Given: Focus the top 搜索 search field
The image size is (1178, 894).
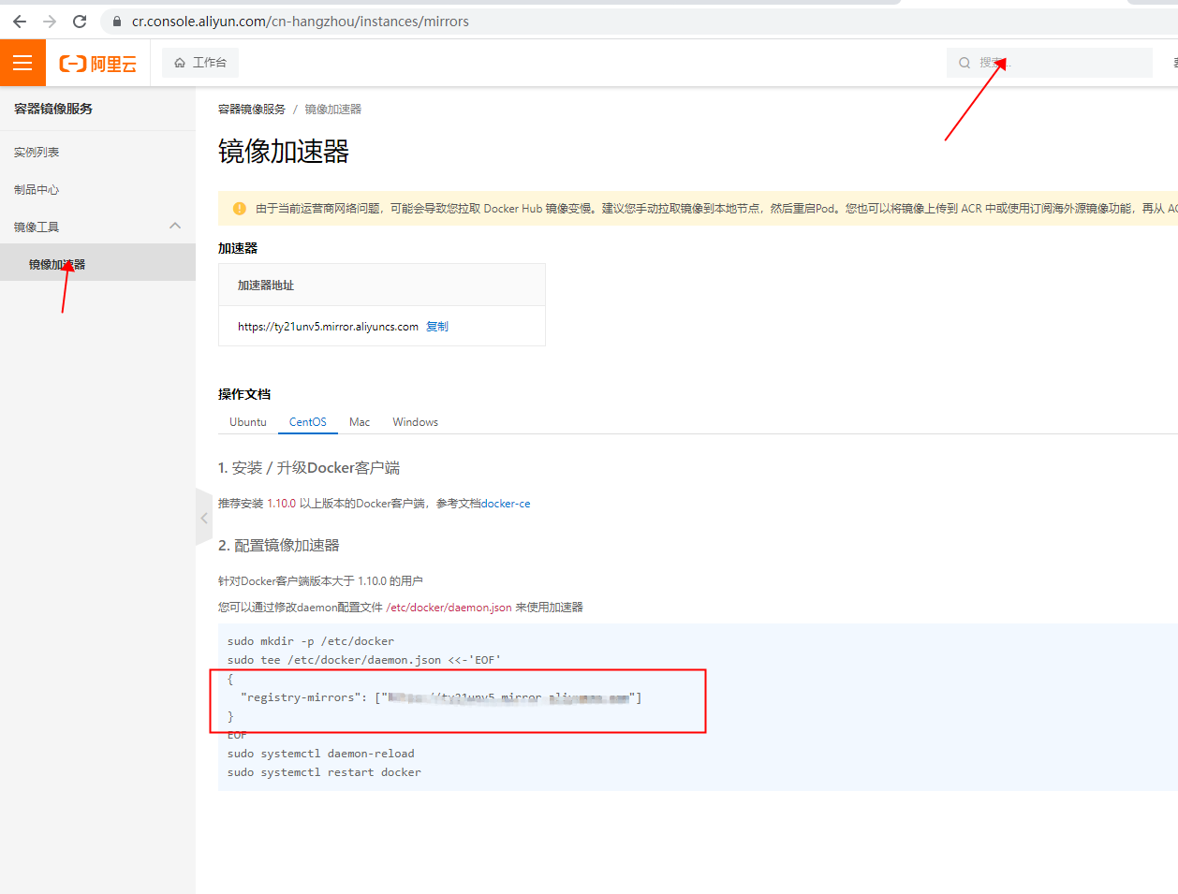Looking at the screenshot, I should (1050, 63).
